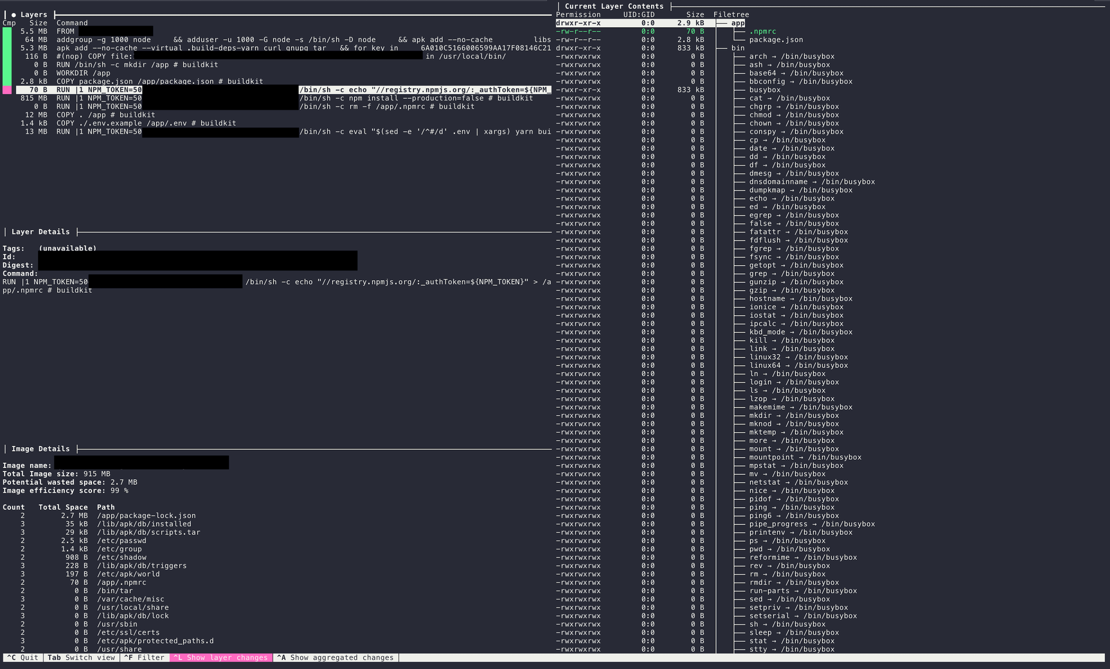
Task: Click the busybox binary entry
Action: coord(764,90)
